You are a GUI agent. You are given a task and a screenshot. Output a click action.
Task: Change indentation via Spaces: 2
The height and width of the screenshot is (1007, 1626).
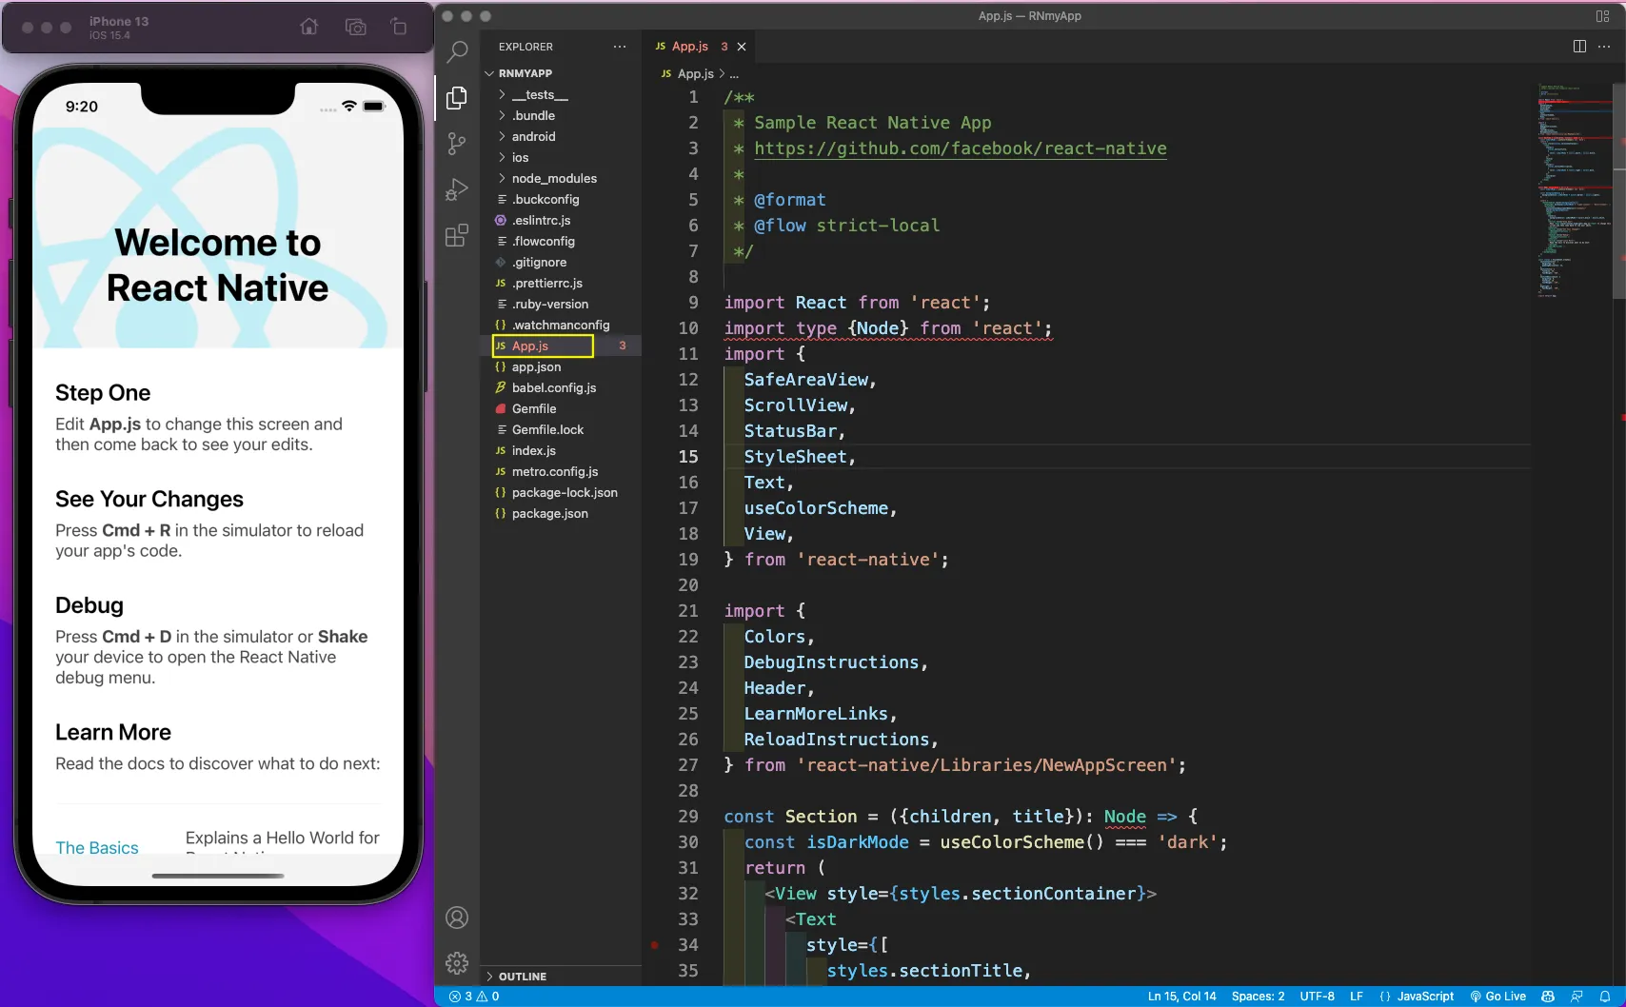(x=1258, y=997)
